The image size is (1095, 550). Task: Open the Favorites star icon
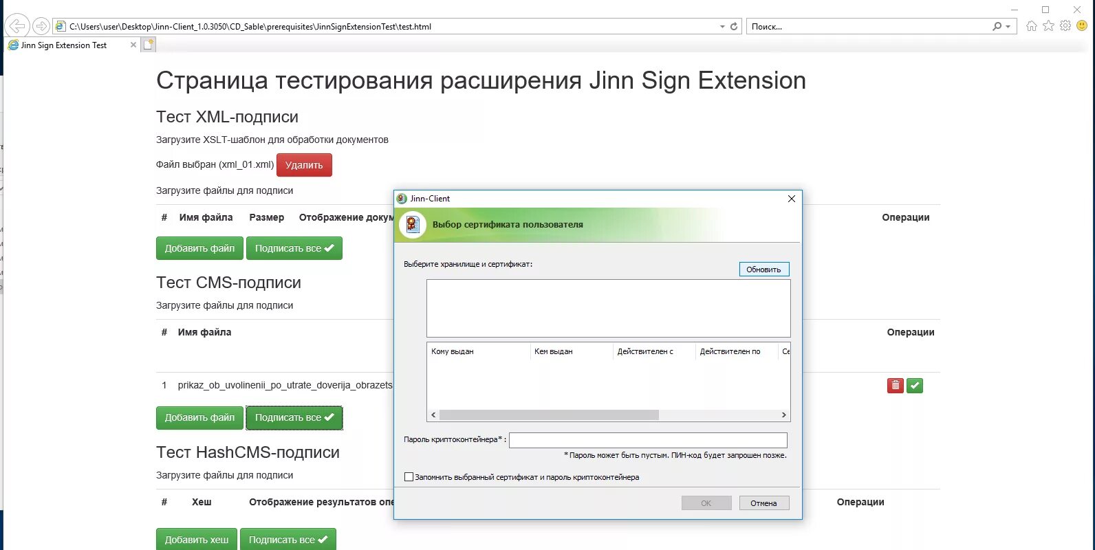(x=1048, y=25)
